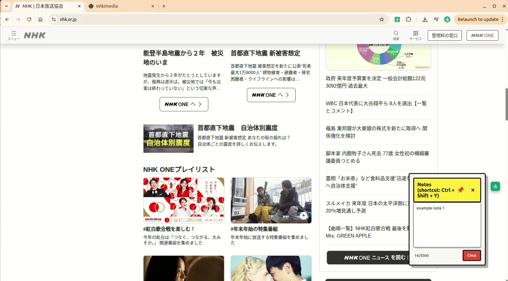
Task: Close the Notes popup with X
Action: click(473, 190)
